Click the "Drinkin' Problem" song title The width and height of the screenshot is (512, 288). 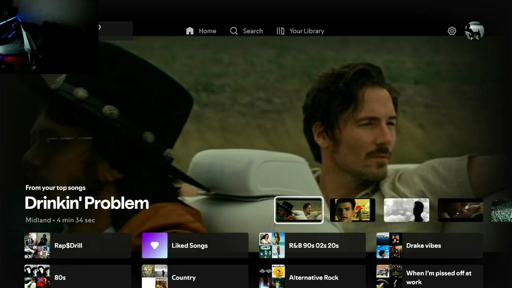point(87,203)
